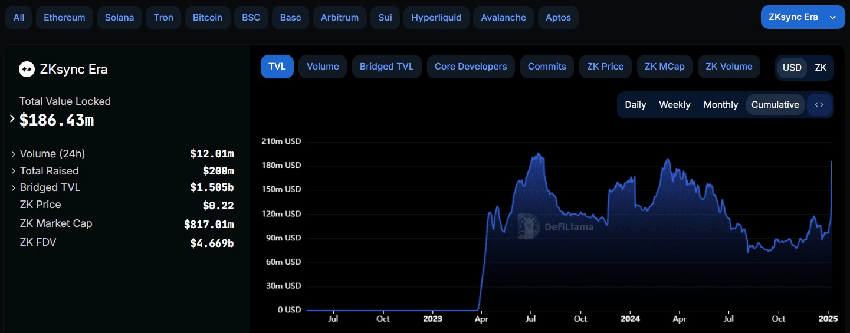Expand the Bridged TVL row
The image size is (850, 333).
(x=14, y=188)
